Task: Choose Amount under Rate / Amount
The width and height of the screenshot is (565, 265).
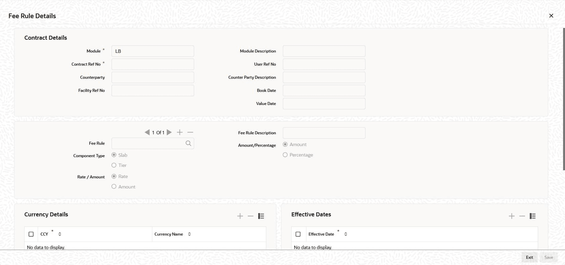Action: coord(114,186)
